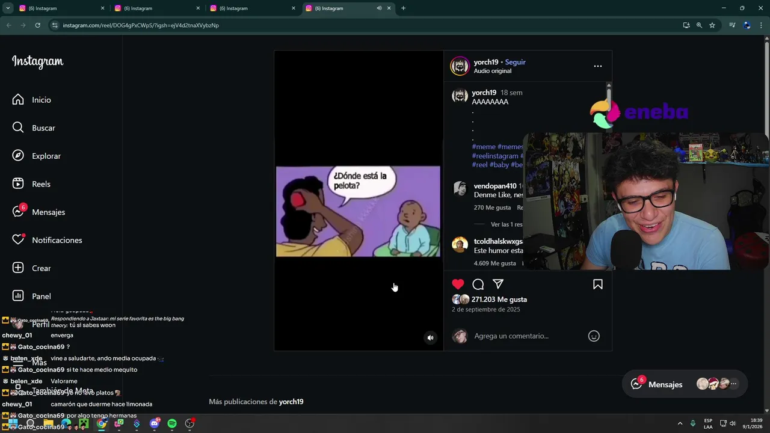Click Seguir to follow yorch19
770x433 pixels.
click(515, 62)
